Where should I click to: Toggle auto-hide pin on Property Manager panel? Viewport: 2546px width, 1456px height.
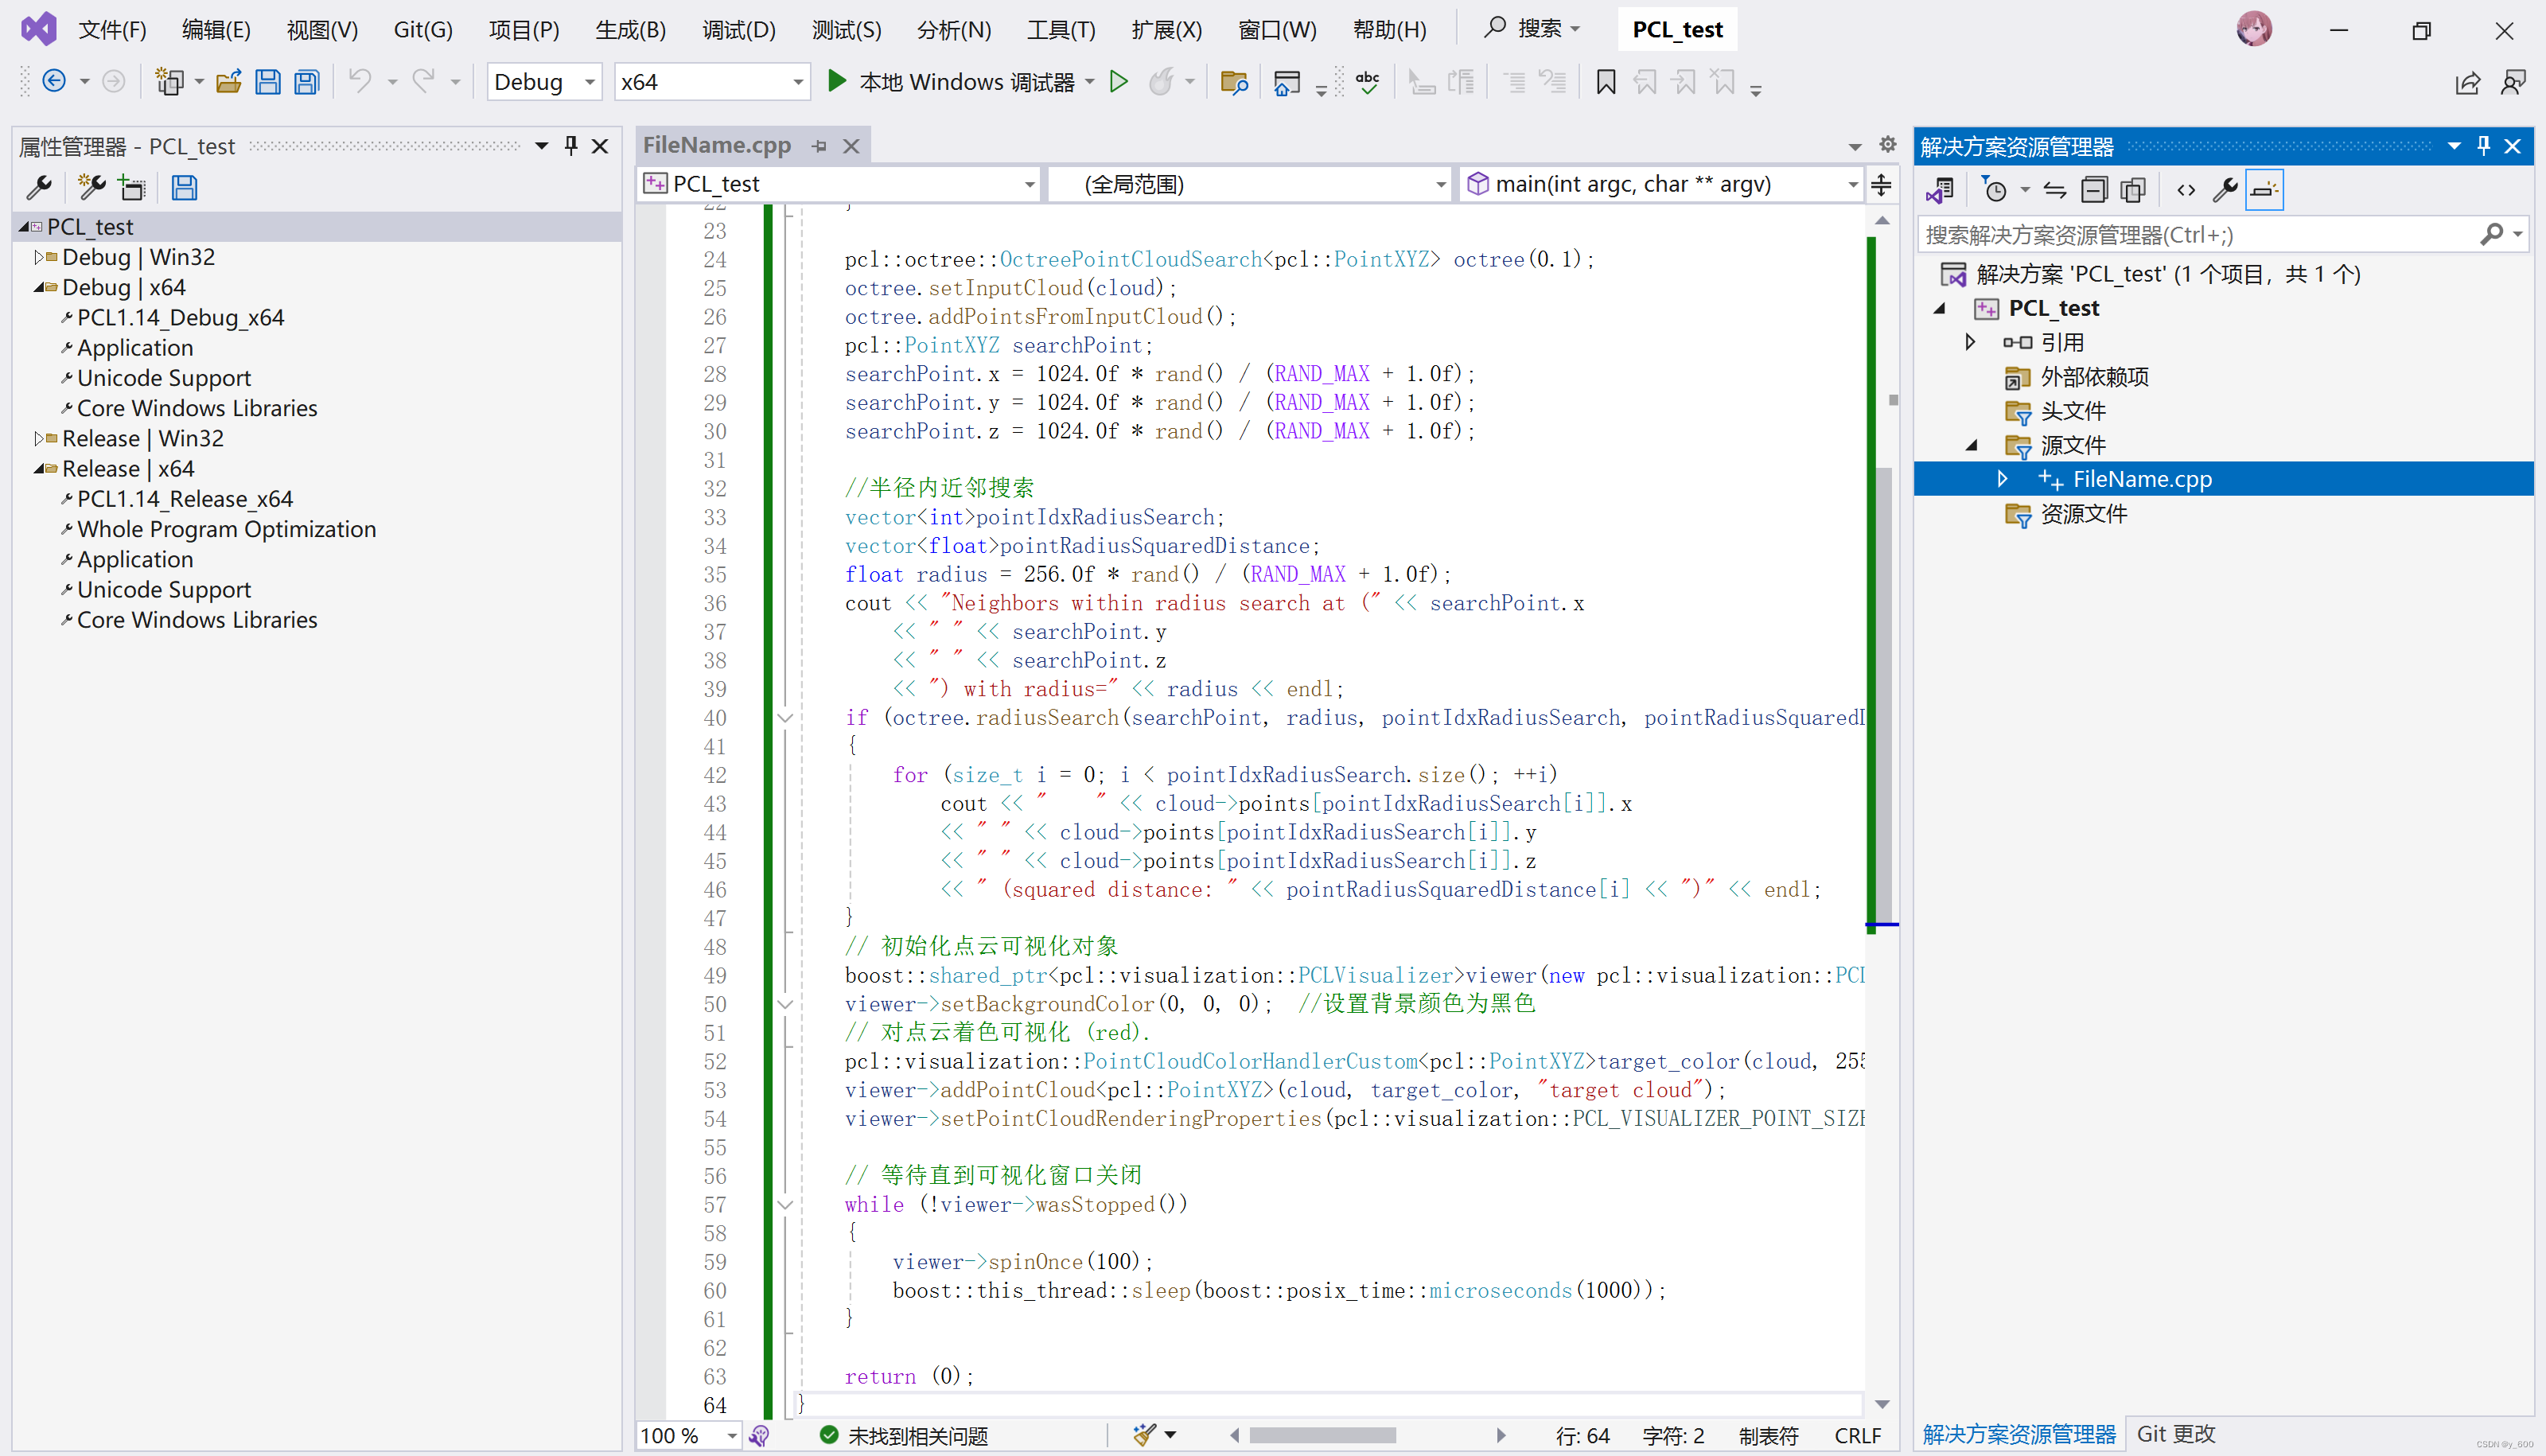pyautogui.click(x=571, y=146)
